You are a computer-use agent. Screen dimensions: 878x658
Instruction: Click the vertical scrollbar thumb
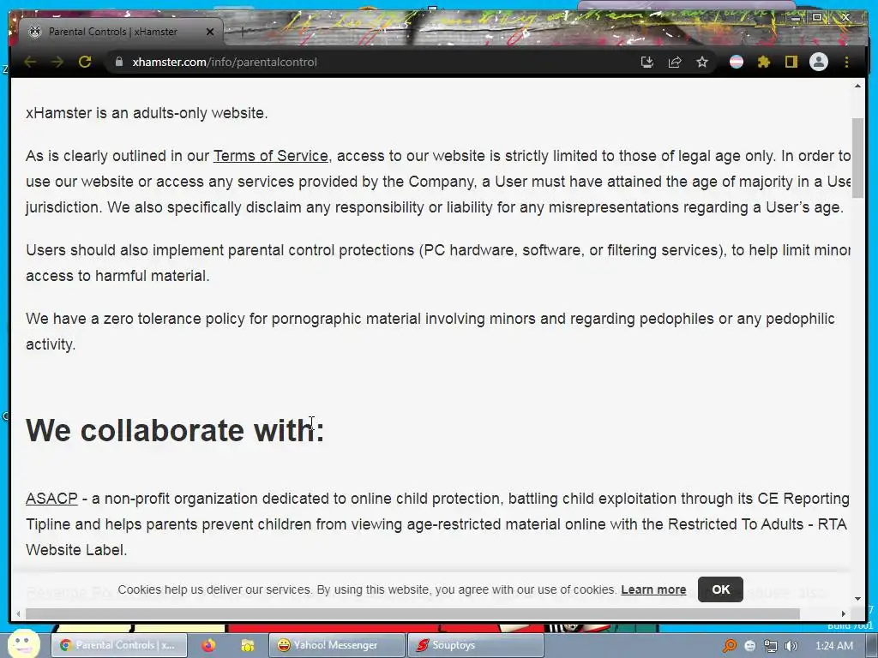coord(857,158)
